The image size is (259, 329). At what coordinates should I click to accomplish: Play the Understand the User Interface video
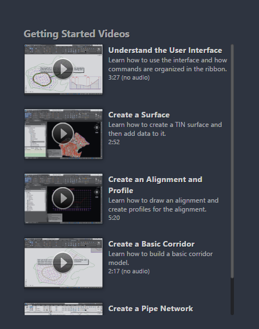(63, 69)
